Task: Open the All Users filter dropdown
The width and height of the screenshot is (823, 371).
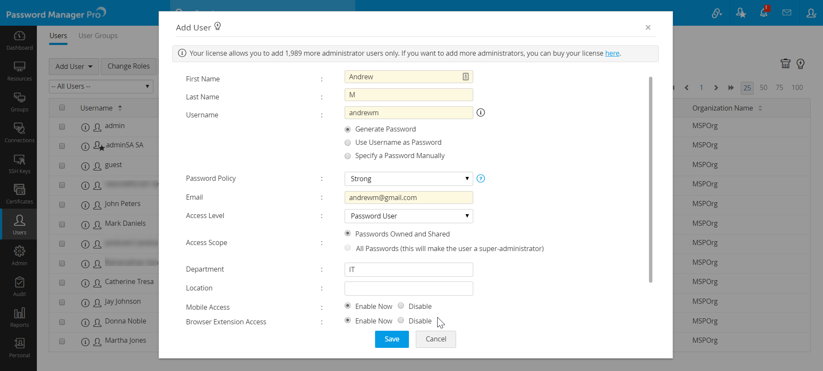Action: click(x=101, y=87)
